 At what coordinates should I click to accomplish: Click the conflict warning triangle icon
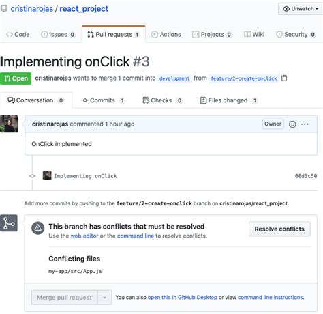[38, 228]
